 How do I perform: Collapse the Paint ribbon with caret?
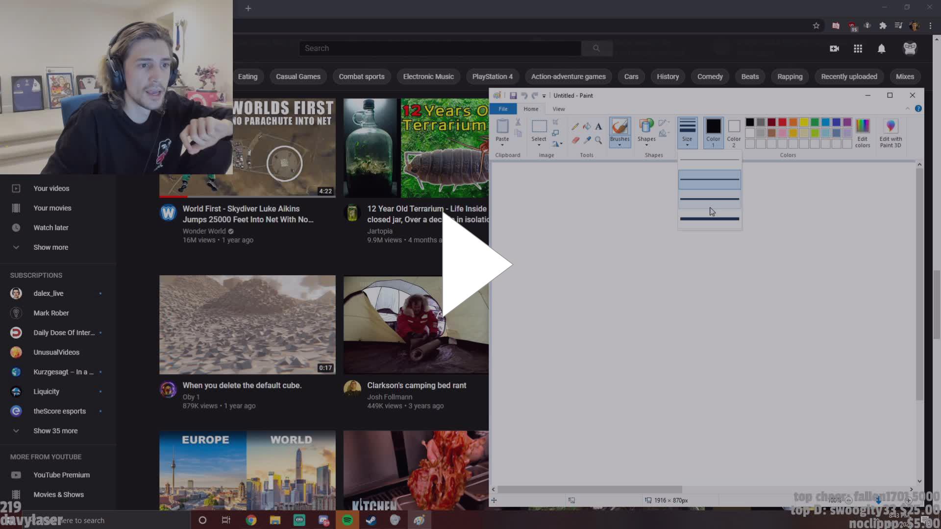click(907, 109)
